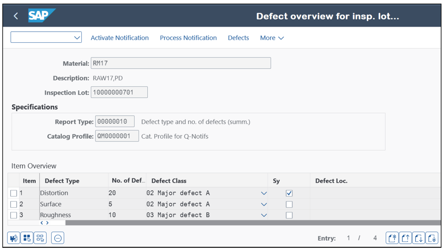Open the Defects menu item

pyautogui.click(x=238, y=38)
